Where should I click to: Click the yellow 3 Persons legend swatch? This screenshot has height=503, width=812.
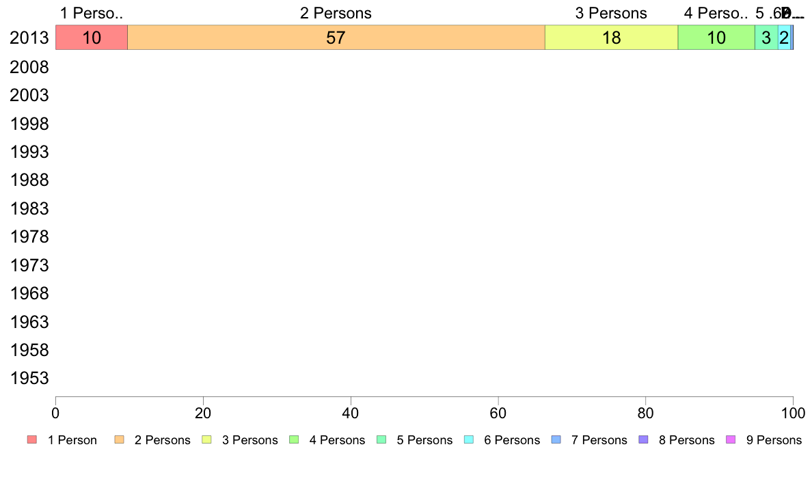click(206, 440)
